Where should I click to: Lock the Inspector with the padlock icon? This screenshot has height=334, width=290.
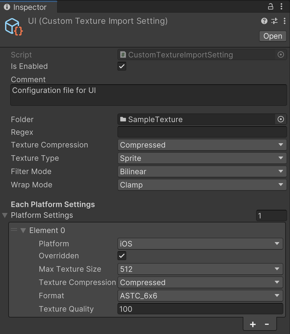(270, 6)
